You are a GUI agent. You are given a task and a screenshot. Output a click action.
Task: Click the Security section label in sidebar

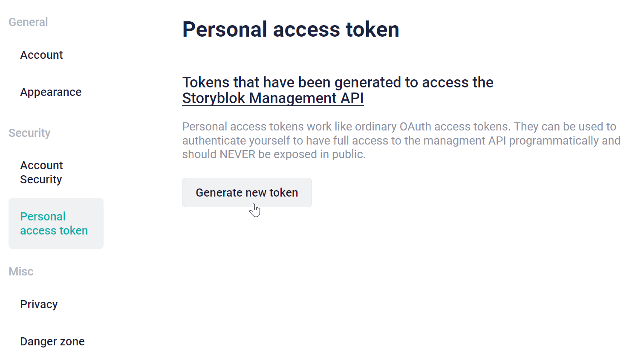tap(29, 133)
